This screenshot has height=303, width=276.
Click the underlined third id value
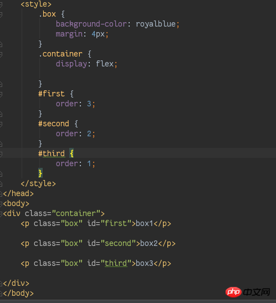pyautogui.click(x=116, y=263)
